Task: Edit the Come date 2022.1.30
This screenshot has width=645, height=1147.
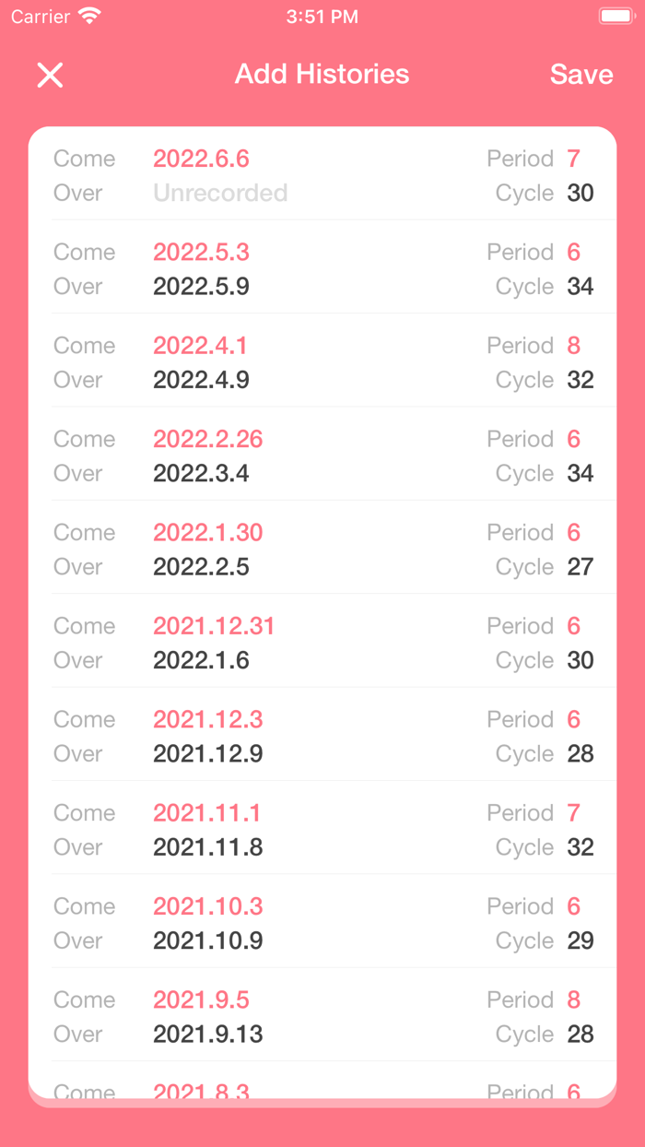Action: 208,532
